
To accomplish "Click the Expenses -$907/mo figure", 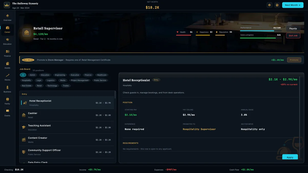I will pos(171,170).
